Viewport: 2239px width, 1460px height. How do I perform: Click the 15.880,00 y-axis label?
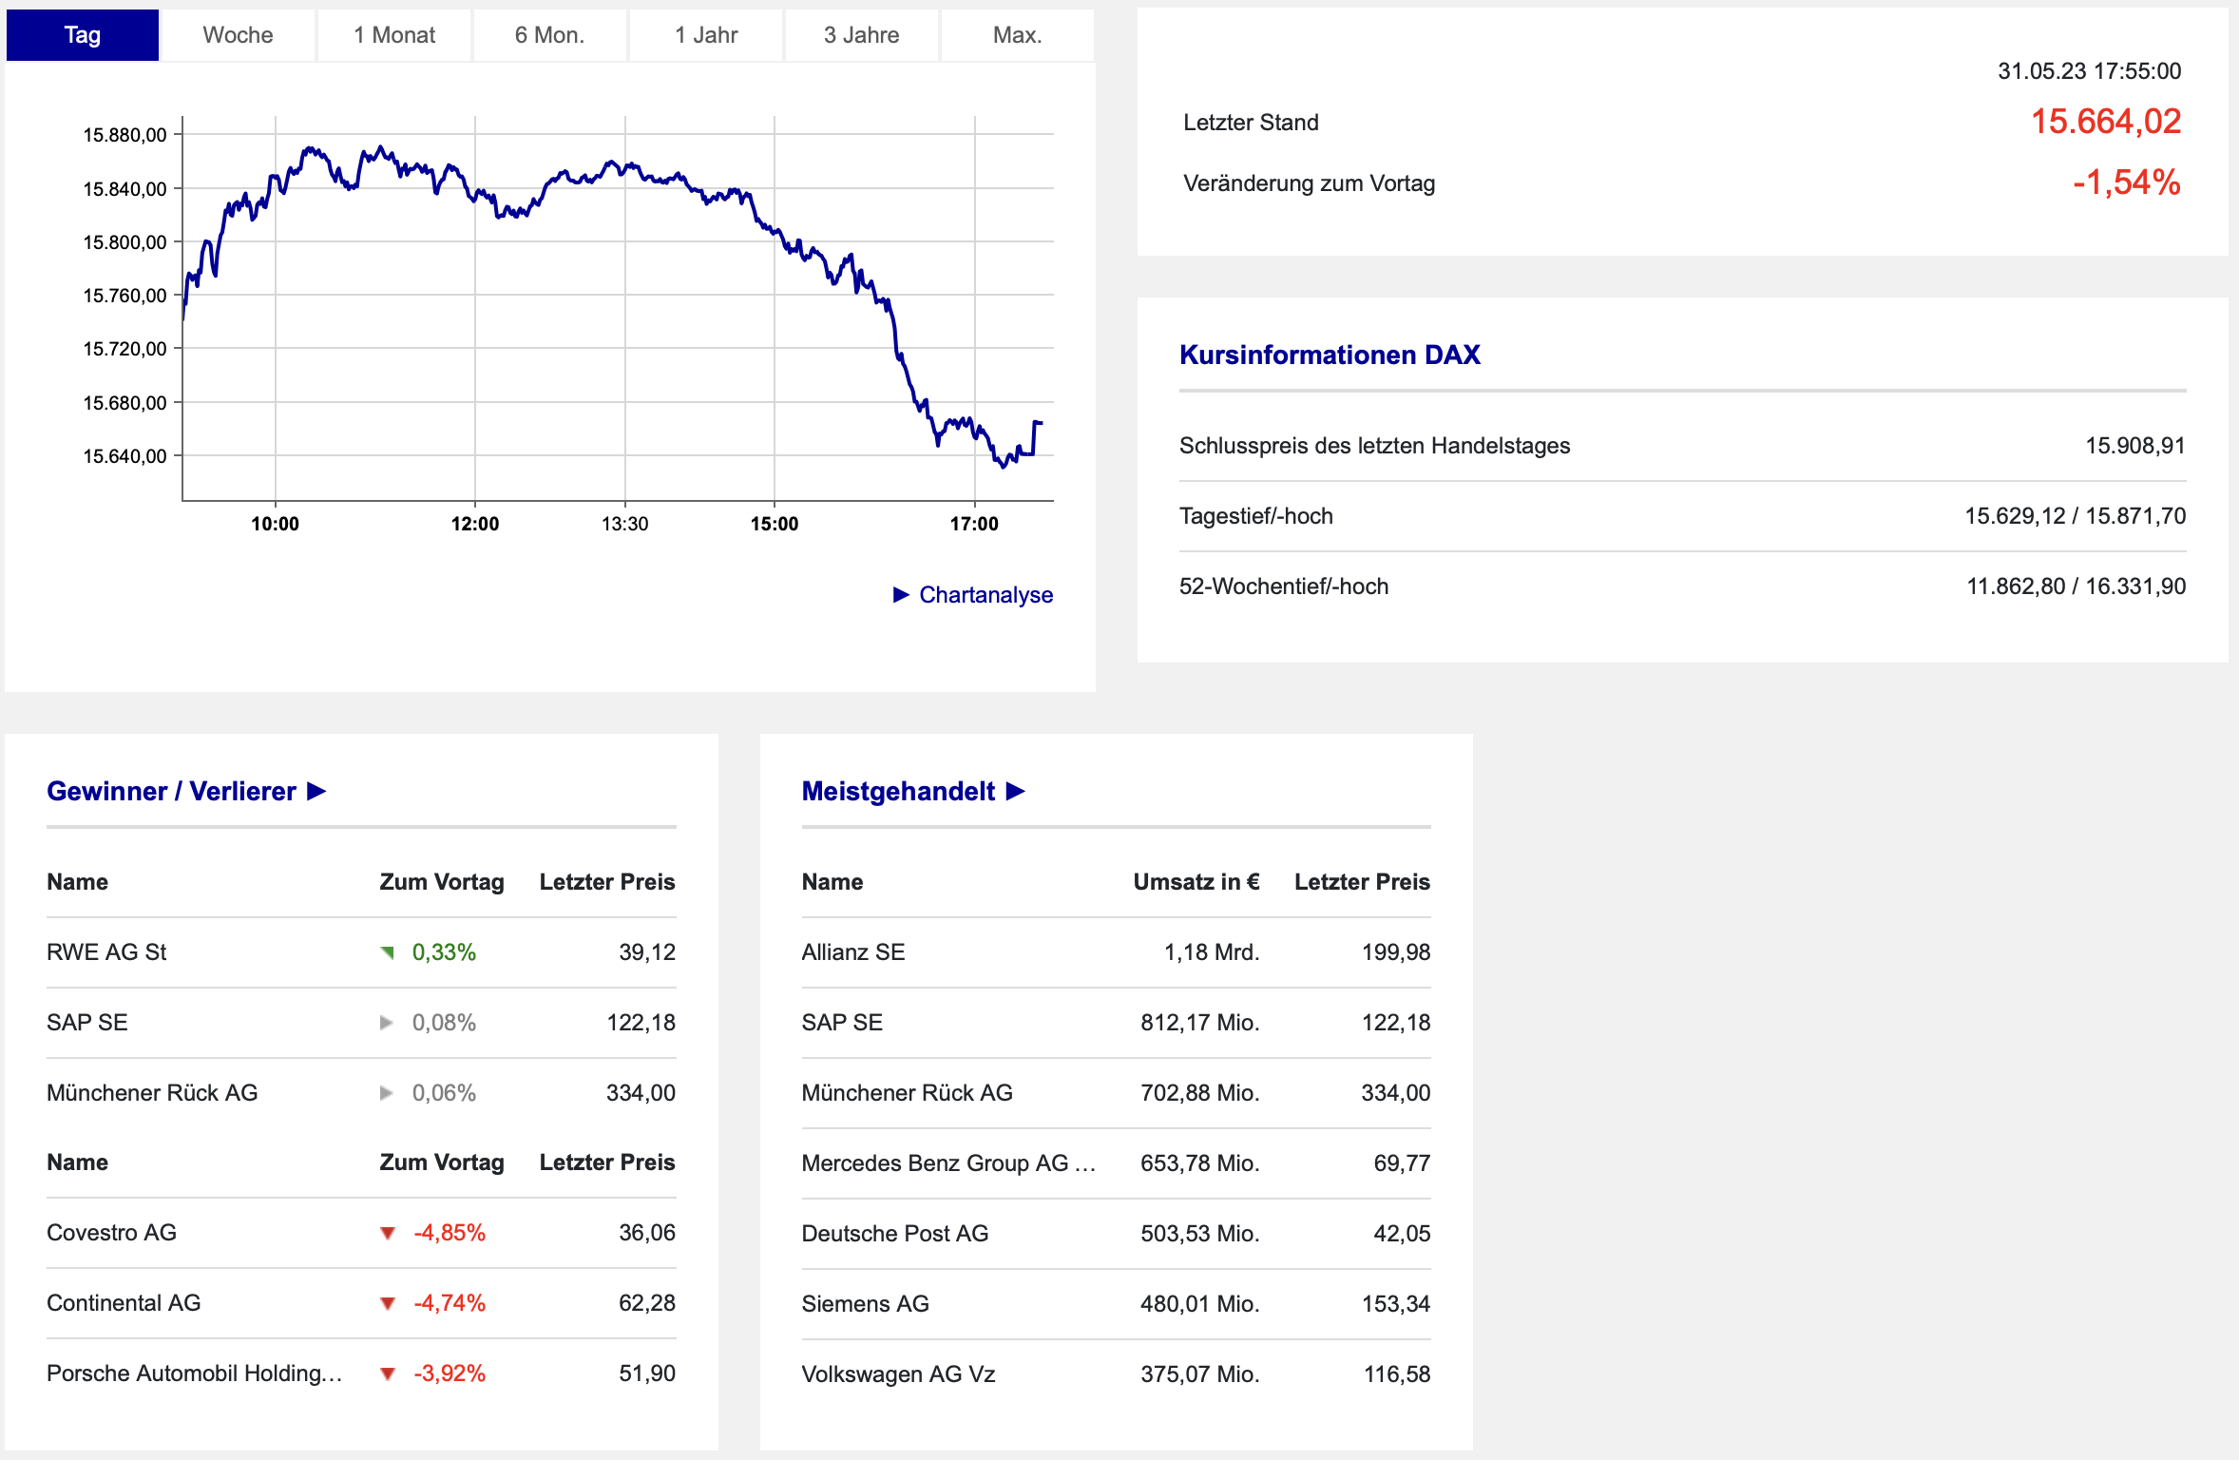pos(124,135)
